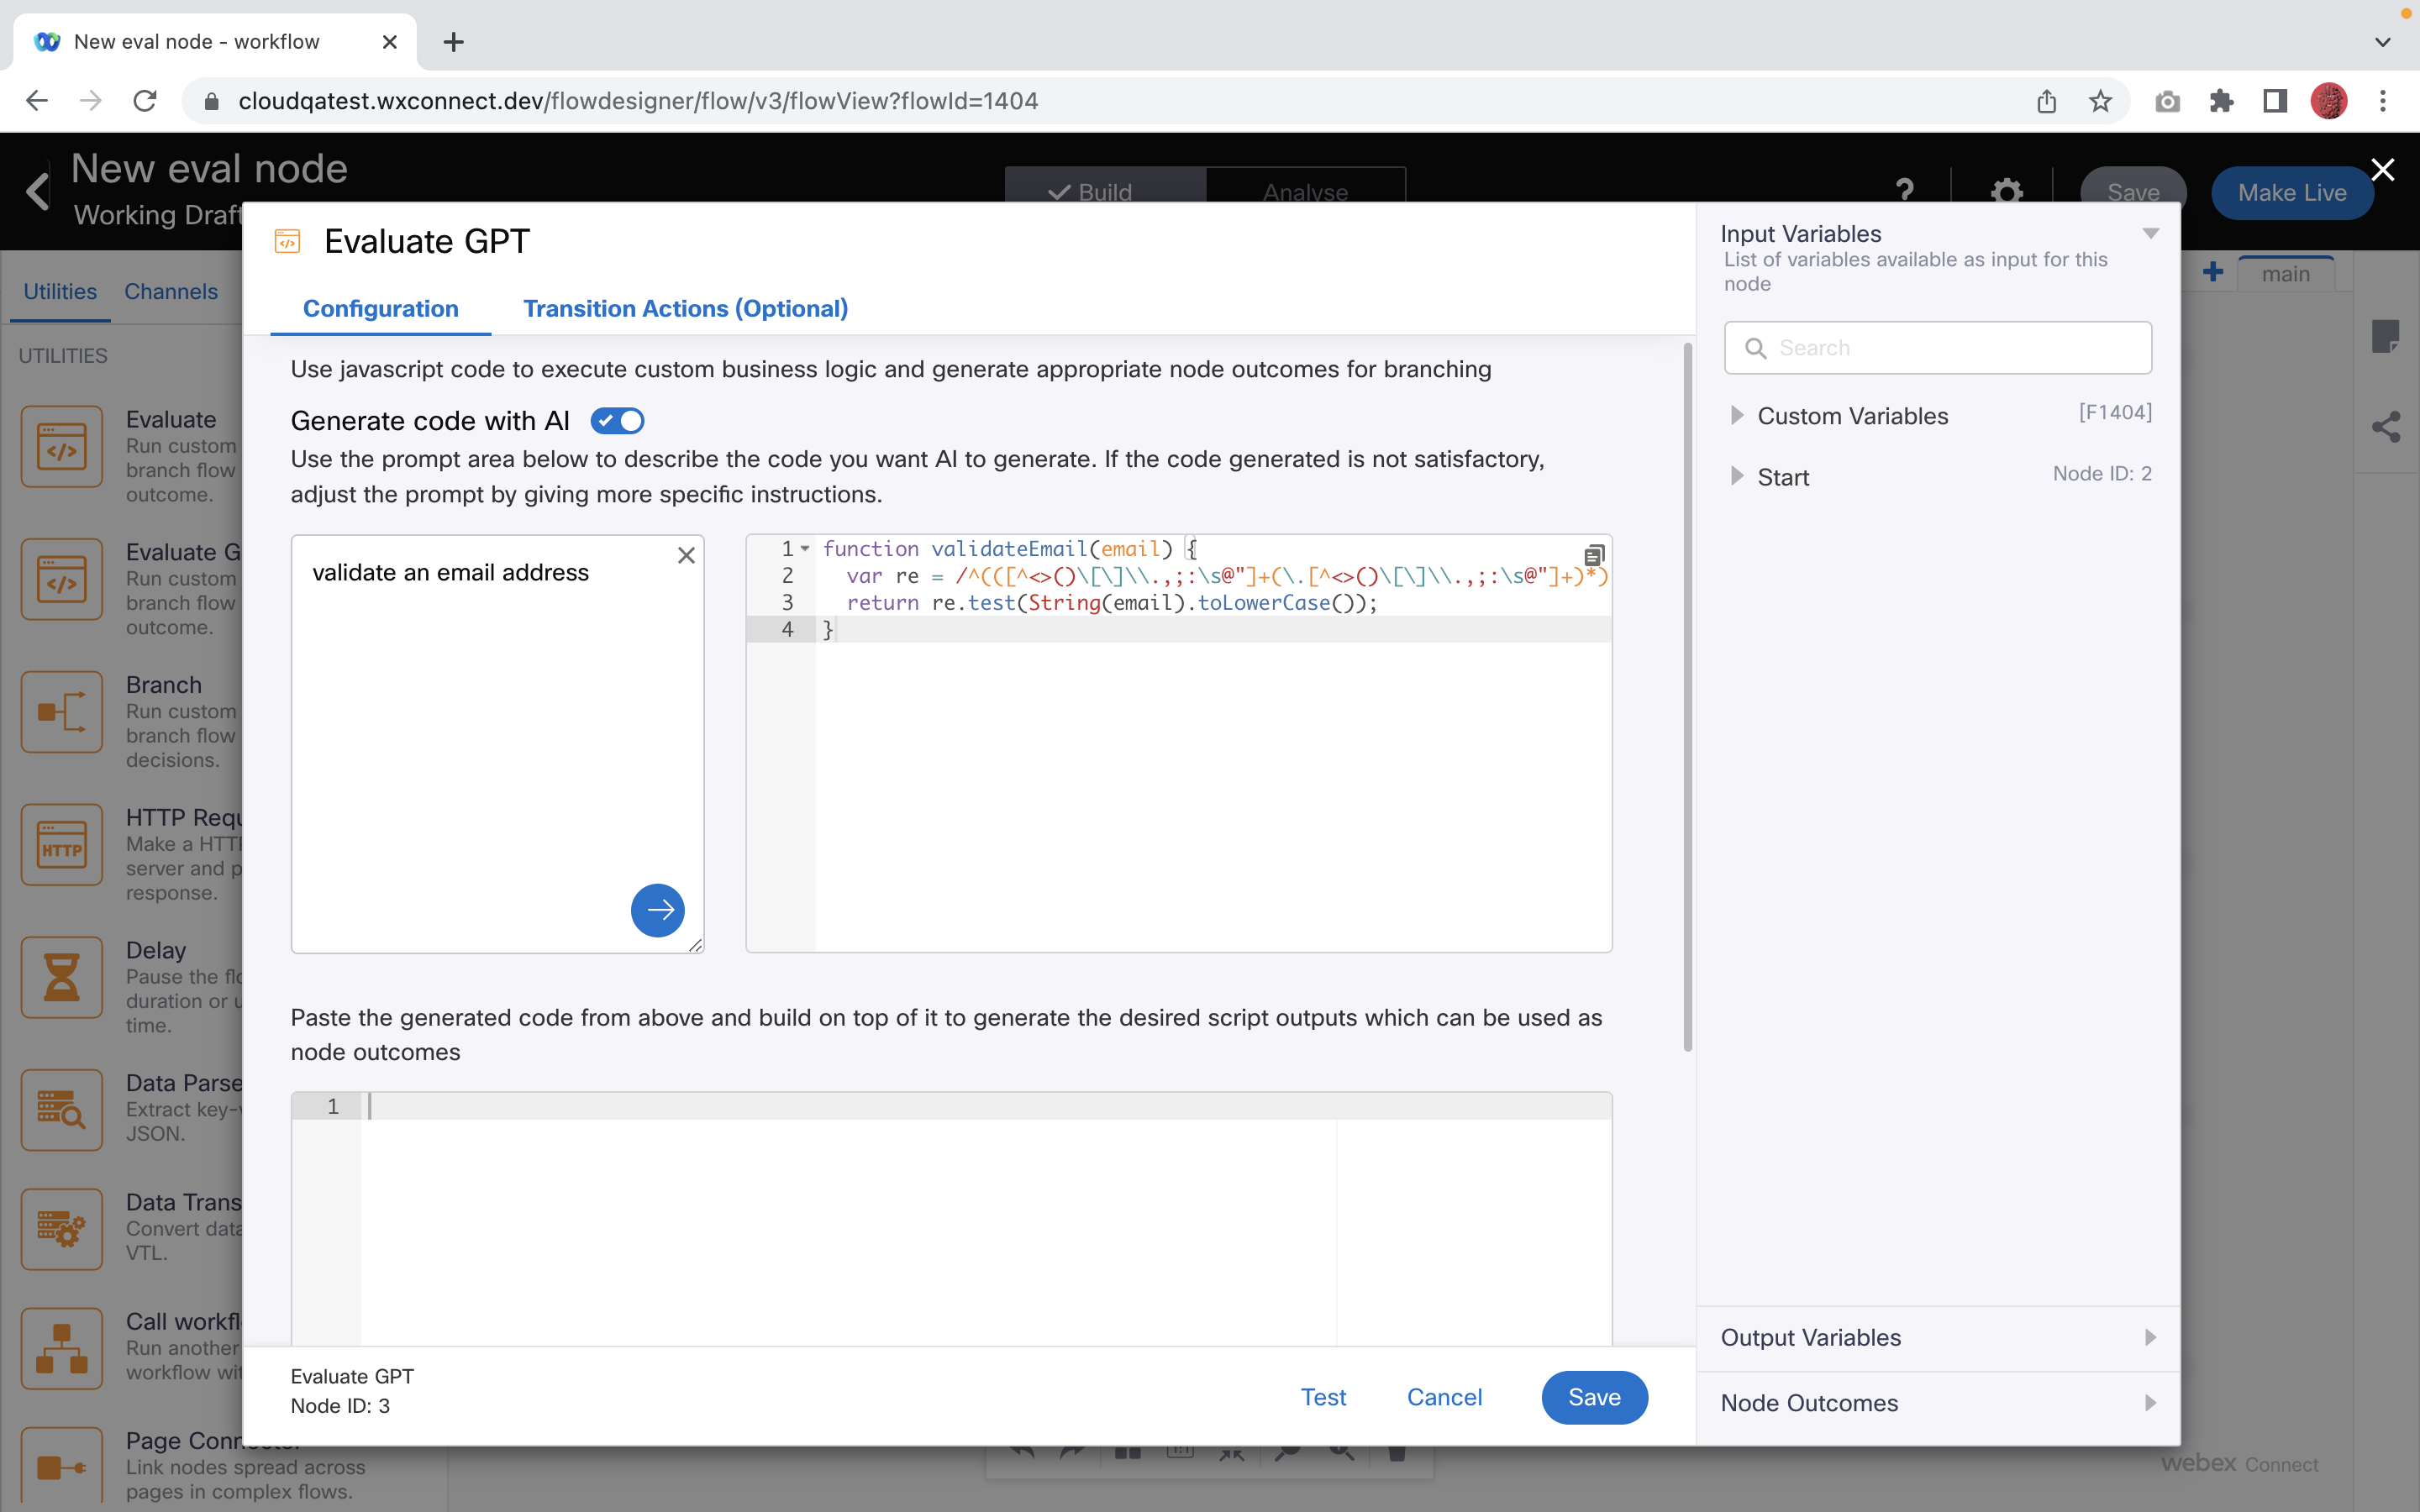The height and width of the screenshot is (1512, 2420).
Task: Select the Data Parser utility icon
Action: tap(61, 1110)
